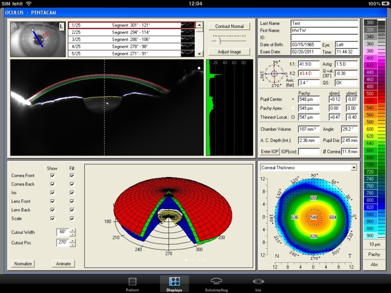Toggle Fill checkbox for Iris

tap(72, 193)
